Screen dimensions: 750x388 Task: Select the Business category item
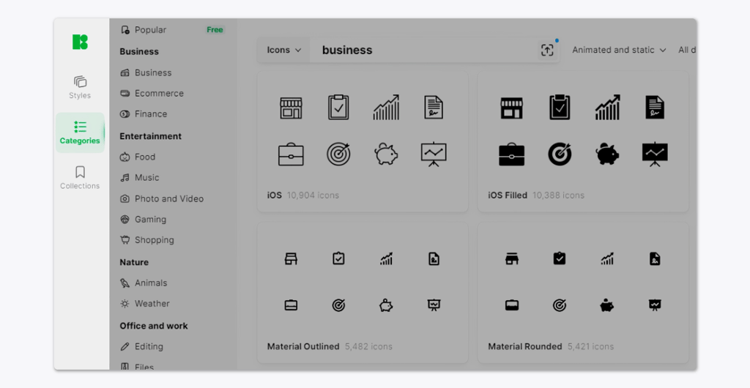point(146,72)
